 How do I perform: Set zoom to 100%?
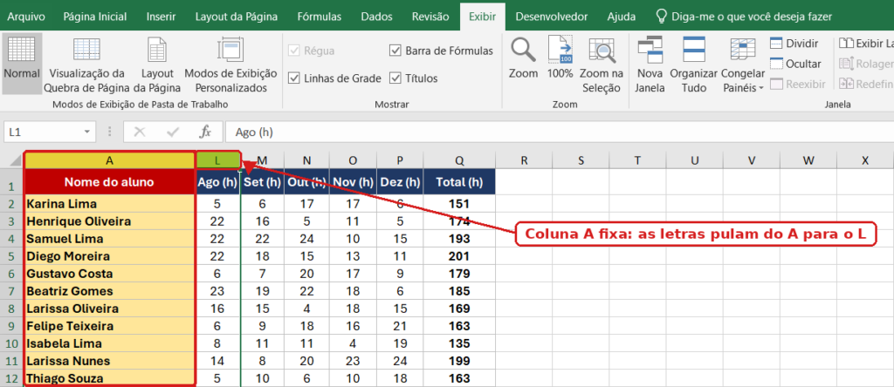[x=560, y=58]
